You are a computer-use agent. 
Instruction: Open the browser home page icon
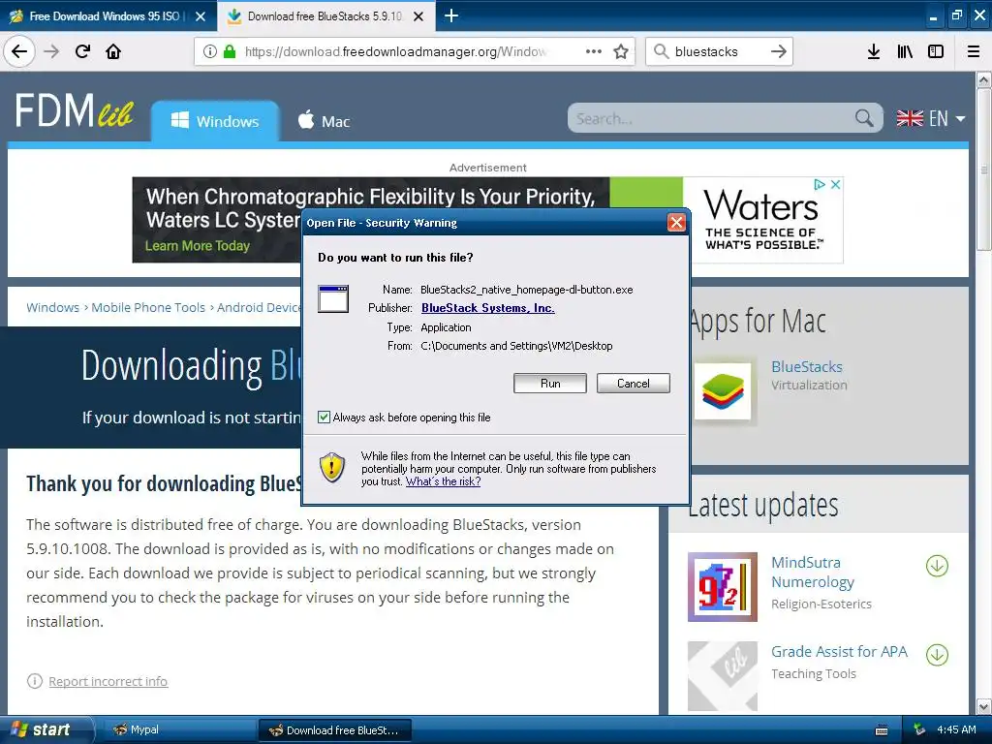click(113, 51)
